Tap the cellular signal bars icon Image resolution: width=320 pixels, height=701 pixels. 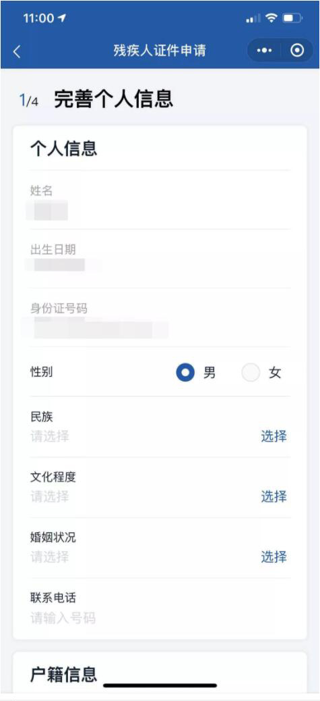[253, 19]
